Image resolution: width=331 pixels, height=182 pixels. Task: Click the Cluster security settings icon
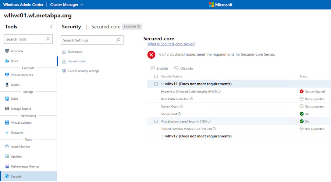(x=64, y=71)
